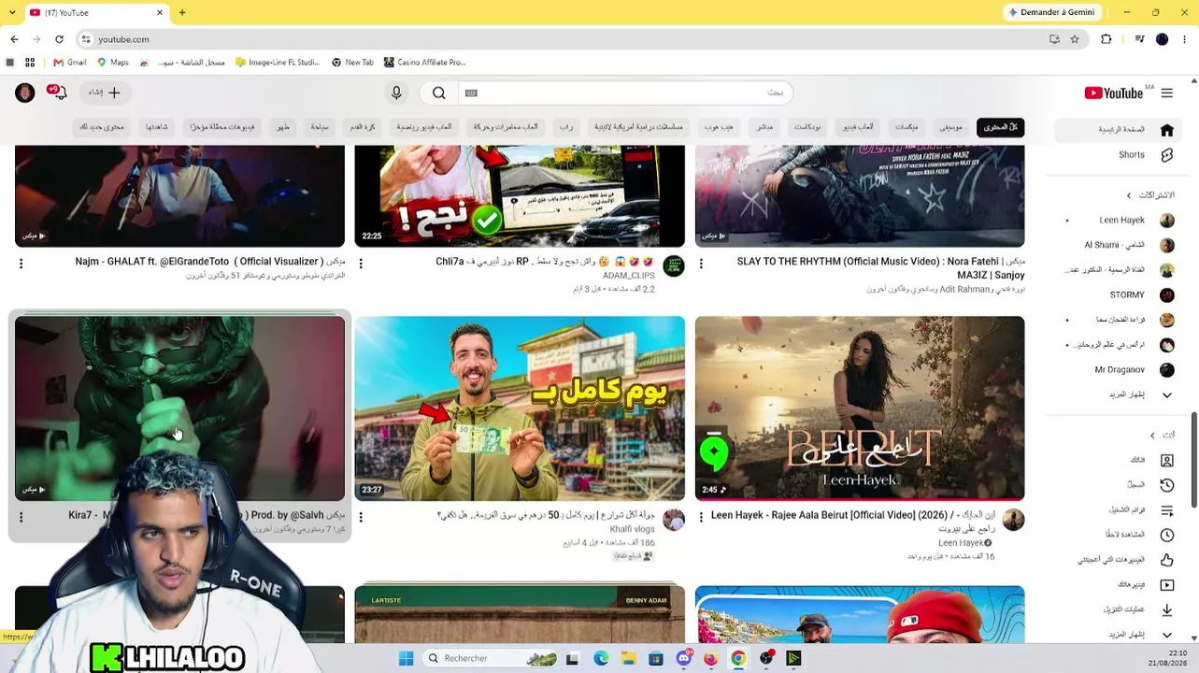Image resolution: width=1199 pixels, height=673 pixels.
Task: Select the All content filter chip
Action: [1001, 127]
